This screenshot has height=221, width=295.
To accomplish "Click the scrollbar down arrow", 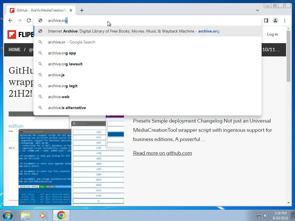I will click(288, 203).
